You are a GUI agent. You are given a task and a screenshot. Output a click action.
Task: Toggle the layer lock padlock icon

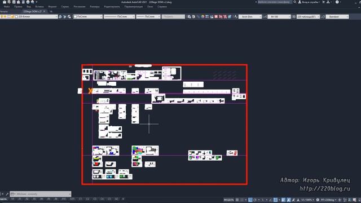point(12,16)
